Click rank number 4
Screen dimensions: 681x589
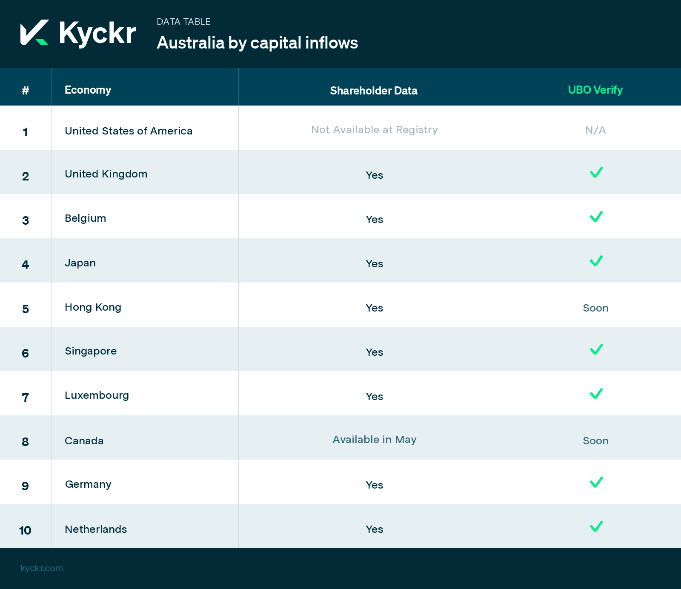pos(26,265)
